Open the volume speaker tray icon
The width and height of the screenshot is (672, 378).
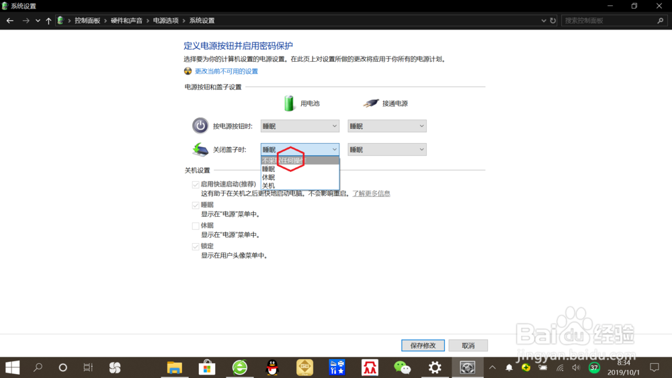point(576,368)
